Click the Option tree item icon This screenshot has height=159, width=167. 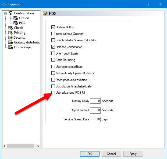(x=16, y=18)
